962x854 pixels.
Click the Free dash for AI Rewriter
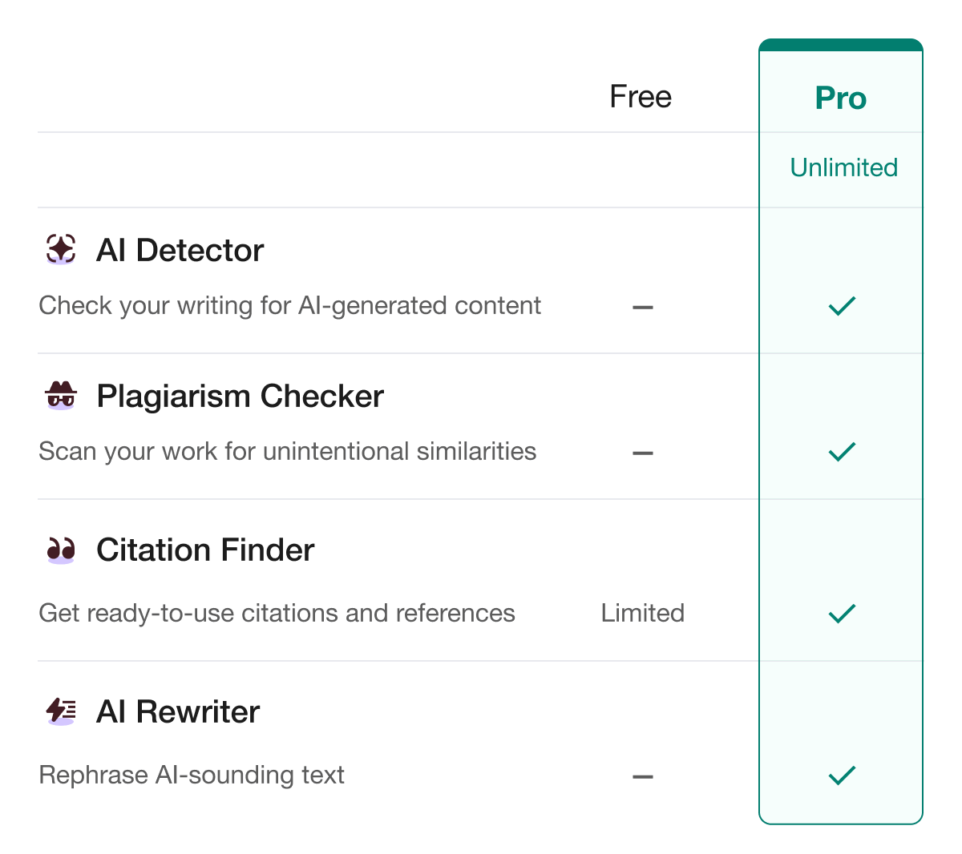coord(643,776)
